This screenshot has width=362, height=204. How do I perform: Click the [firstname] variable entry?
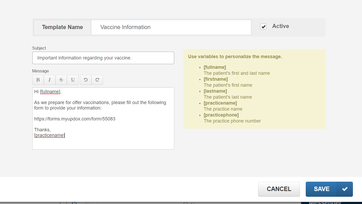(x=216, y=79)
